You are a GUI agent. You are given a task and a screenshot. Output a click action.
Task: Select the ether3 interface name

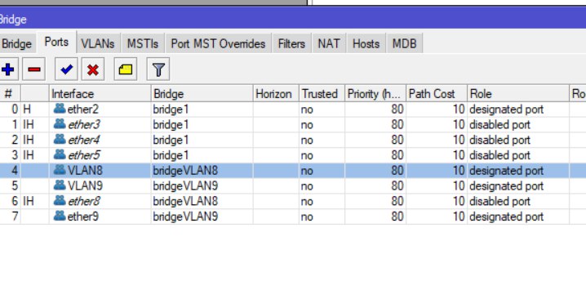[84, 125]
